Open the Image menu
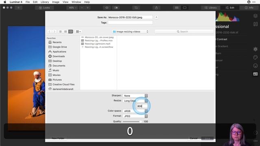 56,2
